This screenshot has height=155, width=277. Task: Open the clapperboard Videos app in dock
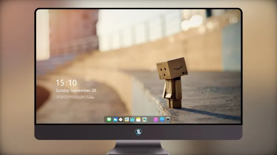pyautogui.click(x=132, y=120)
